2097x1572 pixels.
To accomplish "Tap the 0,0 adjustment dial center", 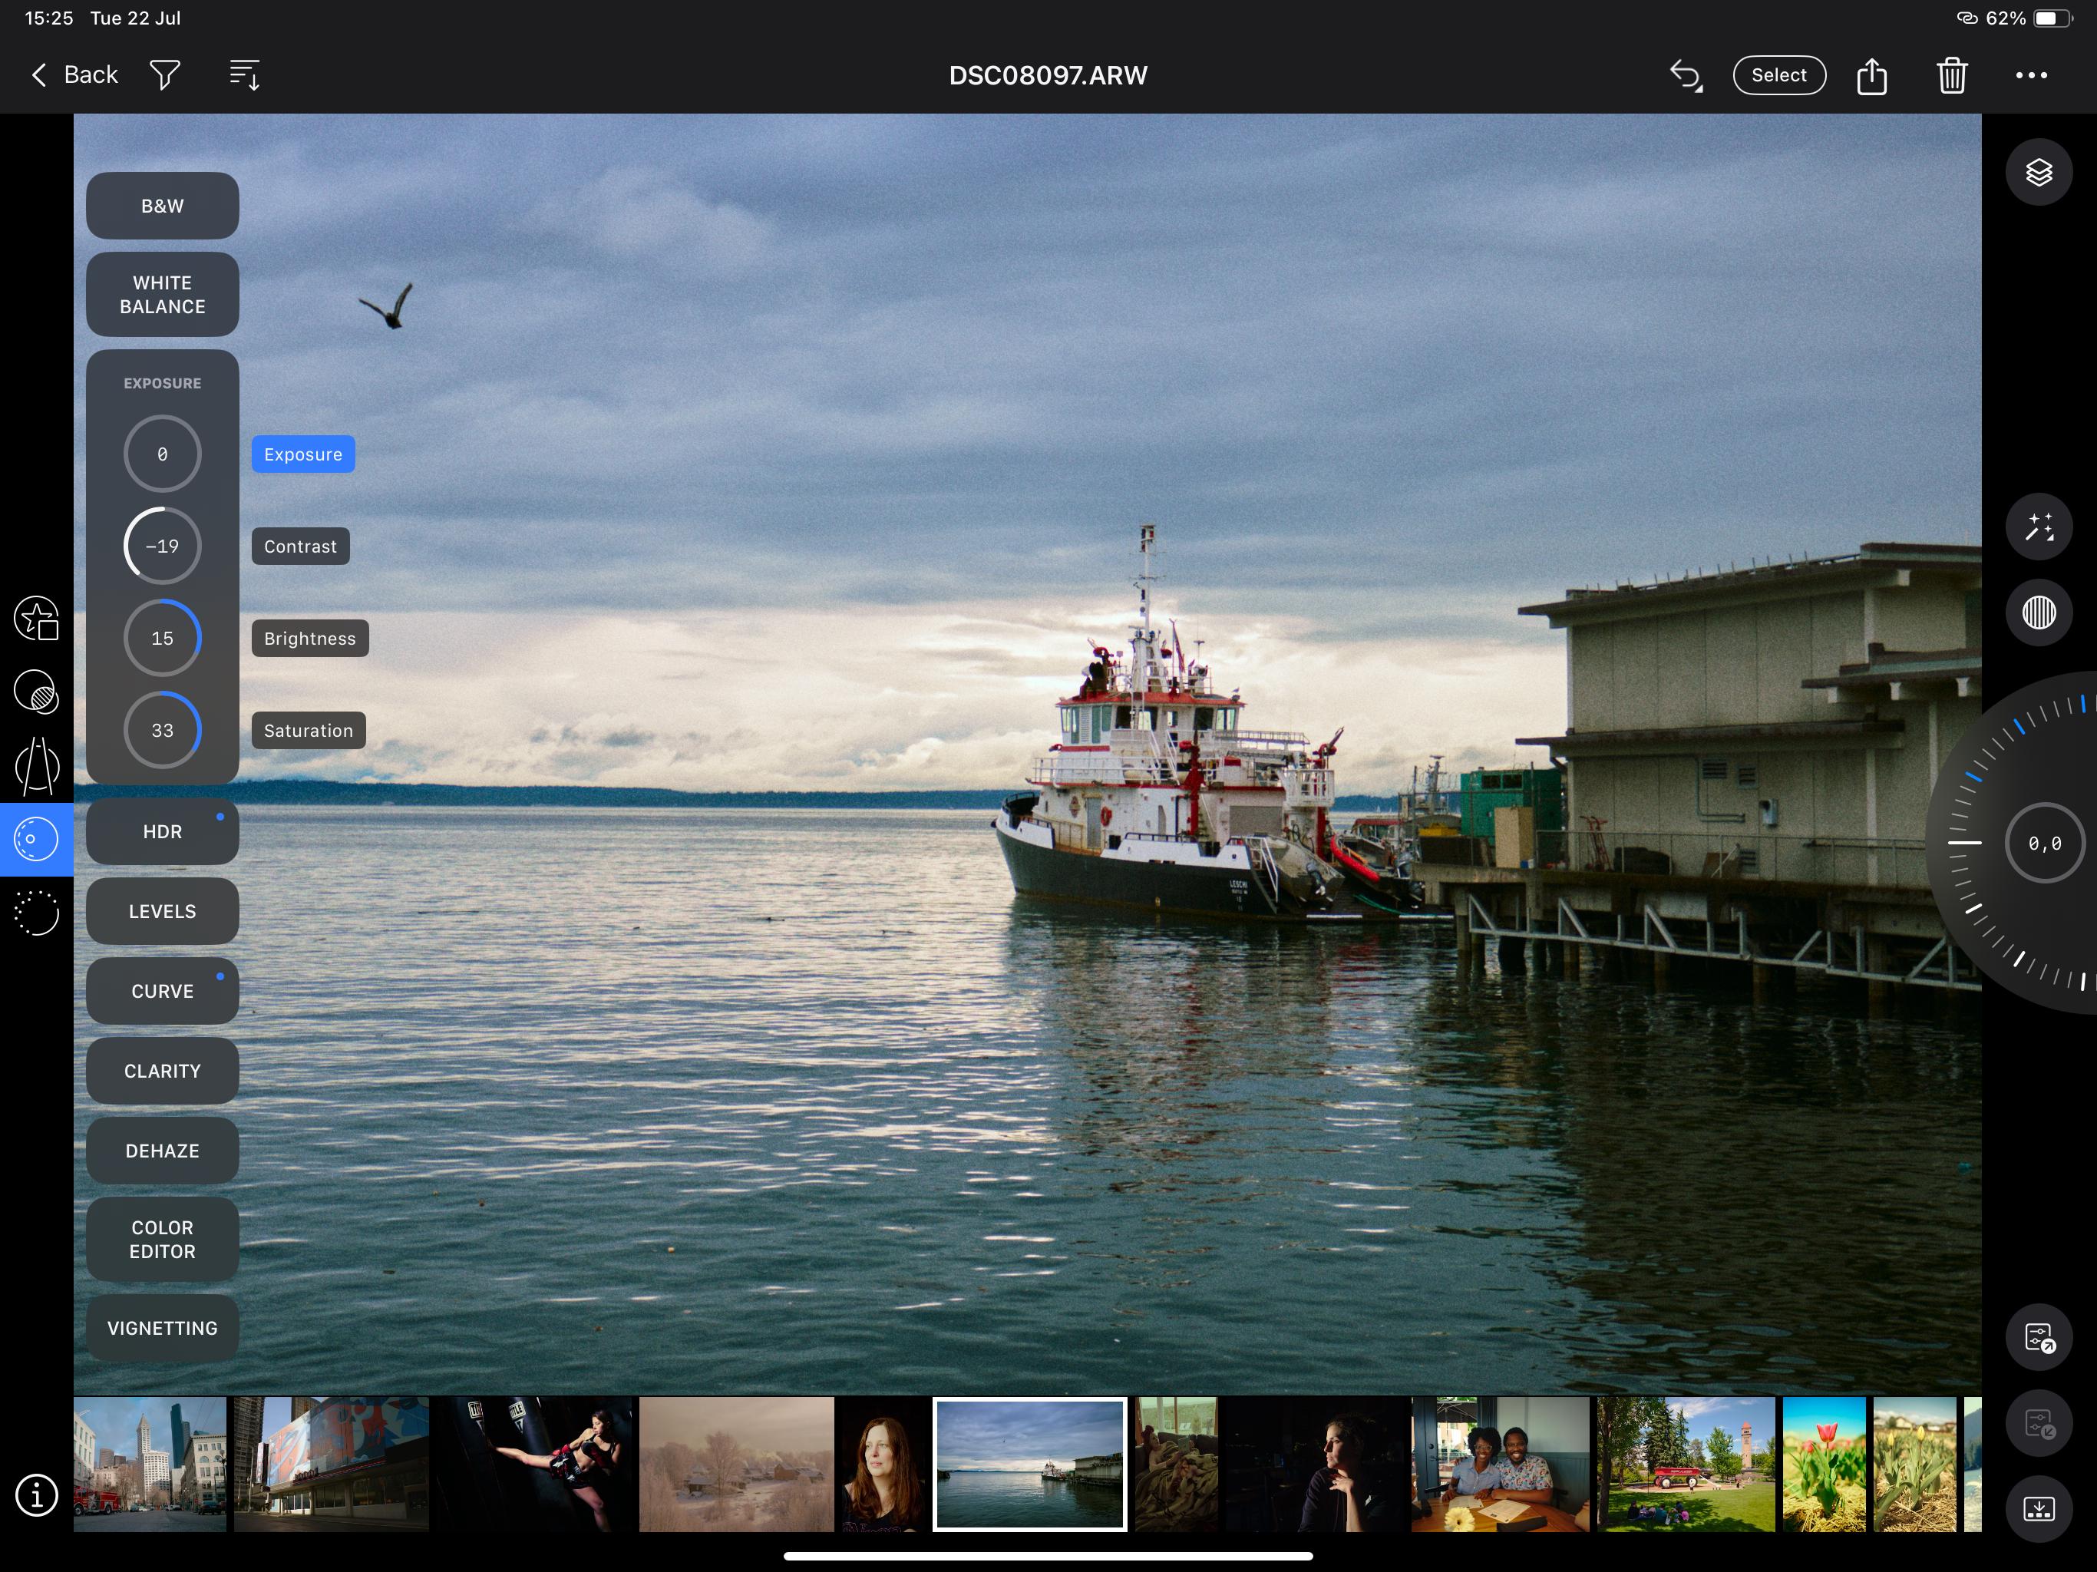I will (x=2044, y=843).
